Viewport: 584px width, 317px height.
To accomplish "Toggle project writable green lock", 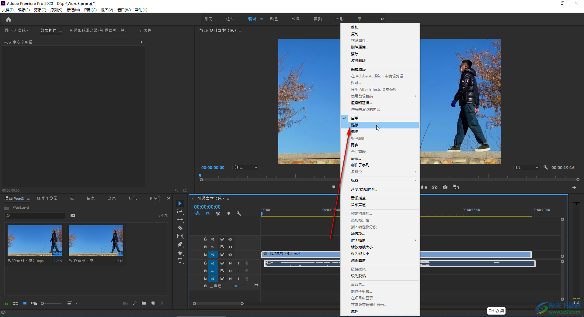I will point(6,303).
